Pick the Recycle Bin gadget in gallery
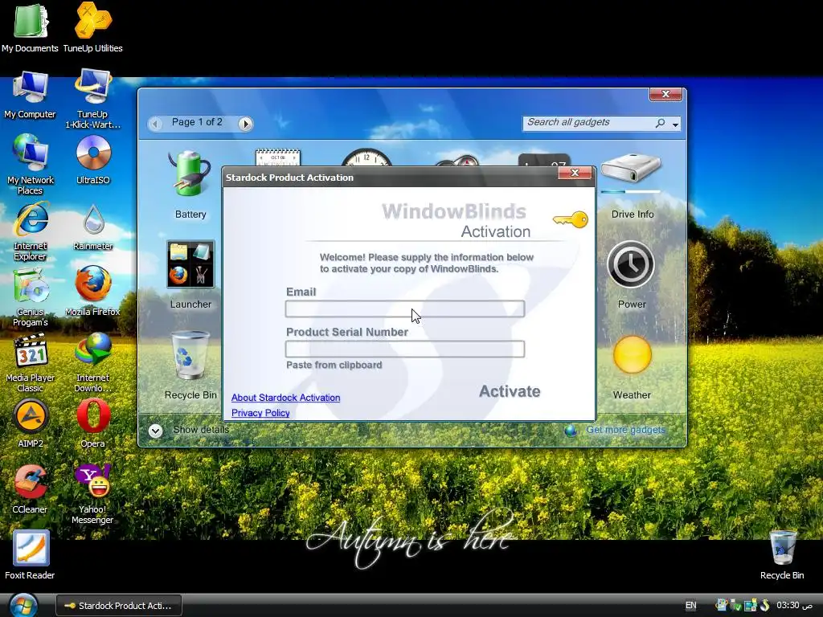Image resolution: width=823 pixels, height=617 pixels. [x=190, y=366]
